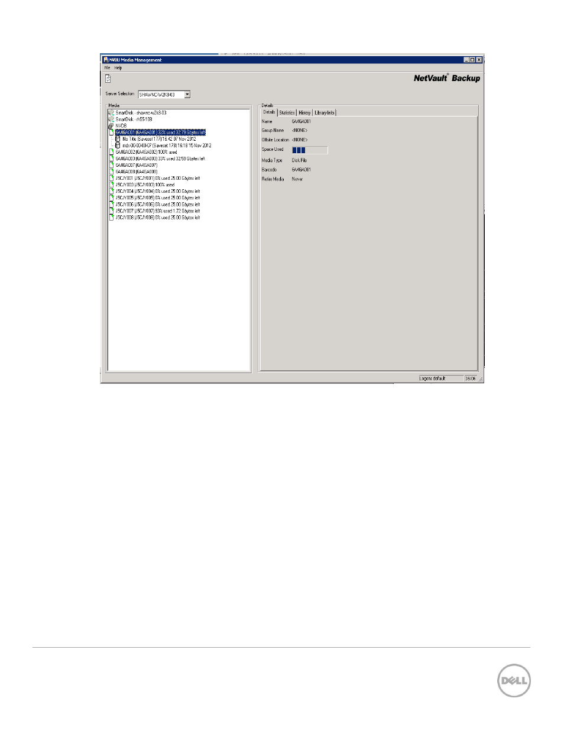564x753 pixels.
Task: Click the media icon of J5CJY001
Action: click(x=112, y=178)
